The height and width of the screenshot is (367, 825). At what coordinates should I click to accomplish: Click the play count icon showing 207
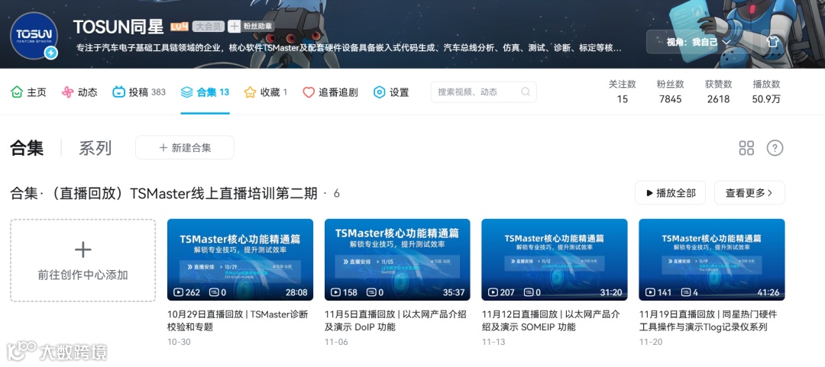click(493, 292)
